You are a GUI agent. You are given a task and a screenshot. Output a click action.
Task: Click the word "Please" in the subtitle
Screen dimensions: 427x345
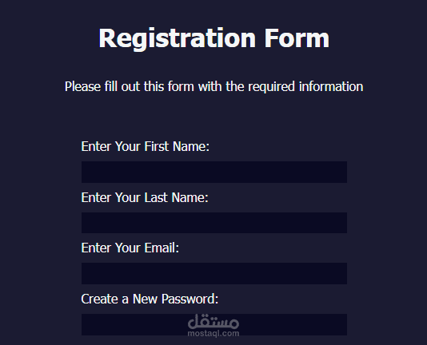pos(83,87)
